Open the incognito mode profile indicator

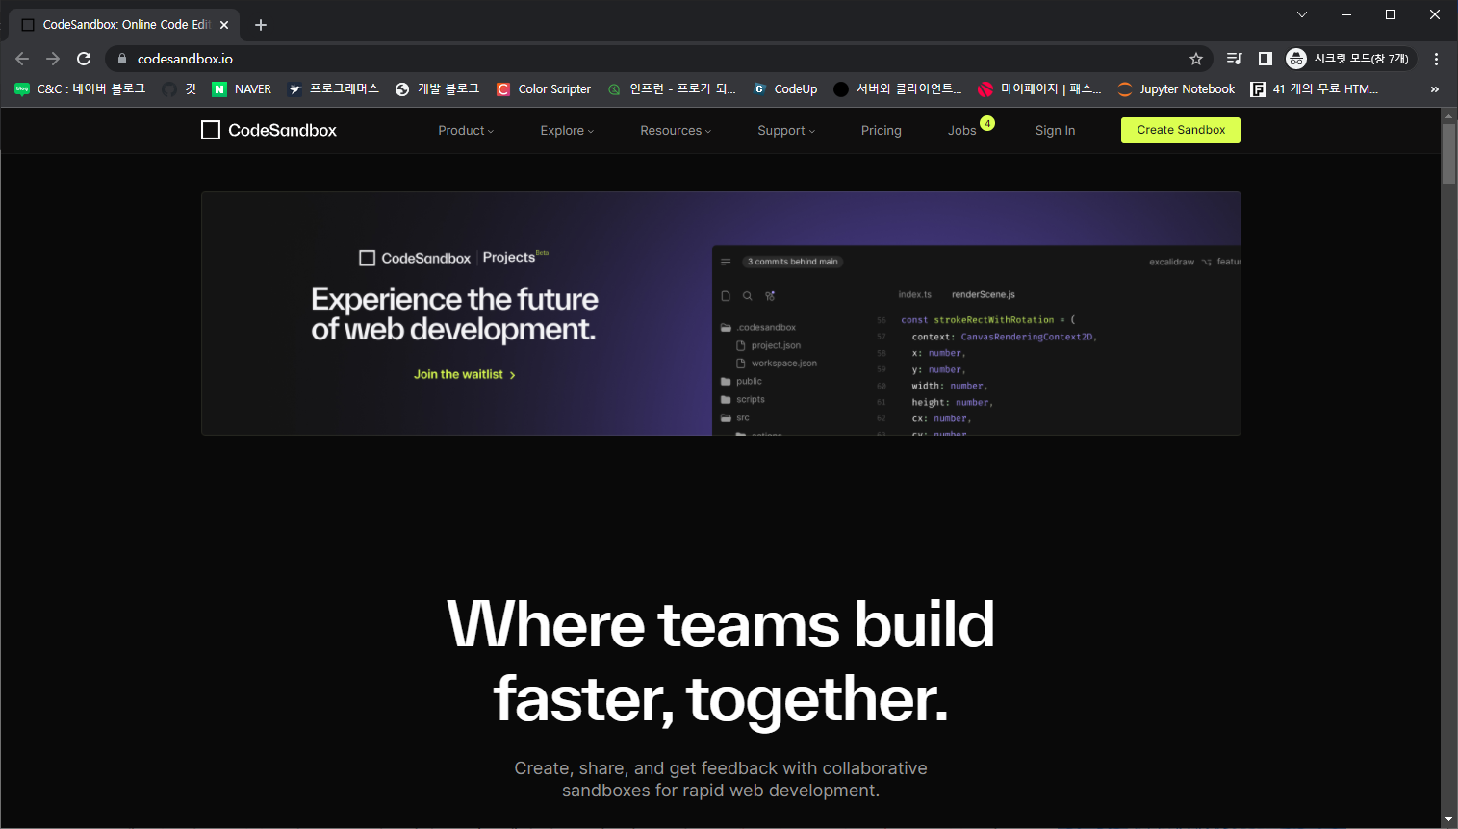pyautogui.click(x=1350, y=59)
